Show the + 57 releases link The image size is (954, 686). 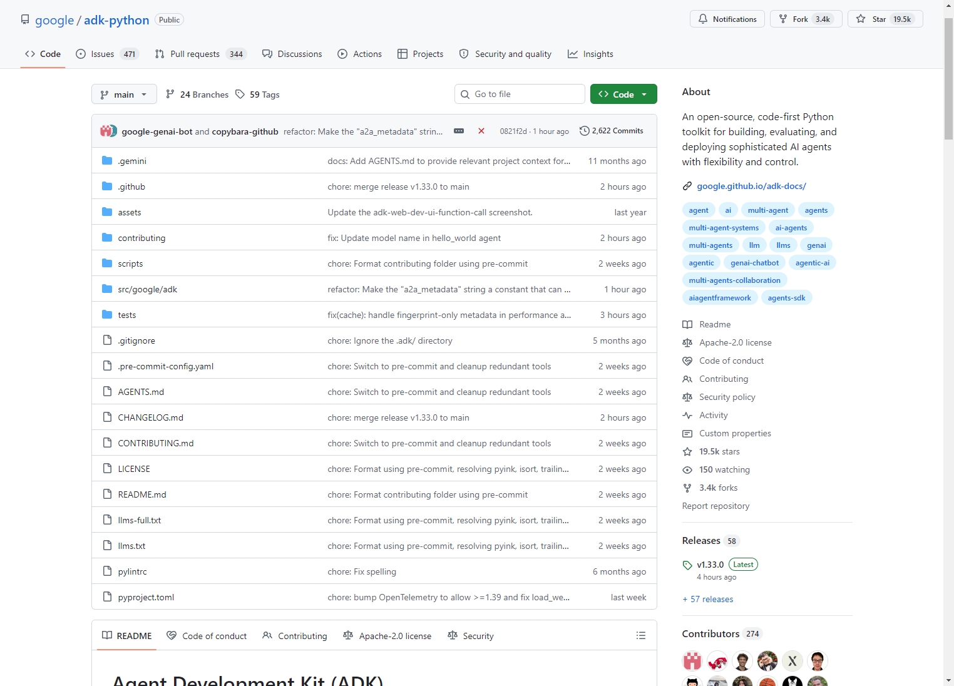click(708, 599)
